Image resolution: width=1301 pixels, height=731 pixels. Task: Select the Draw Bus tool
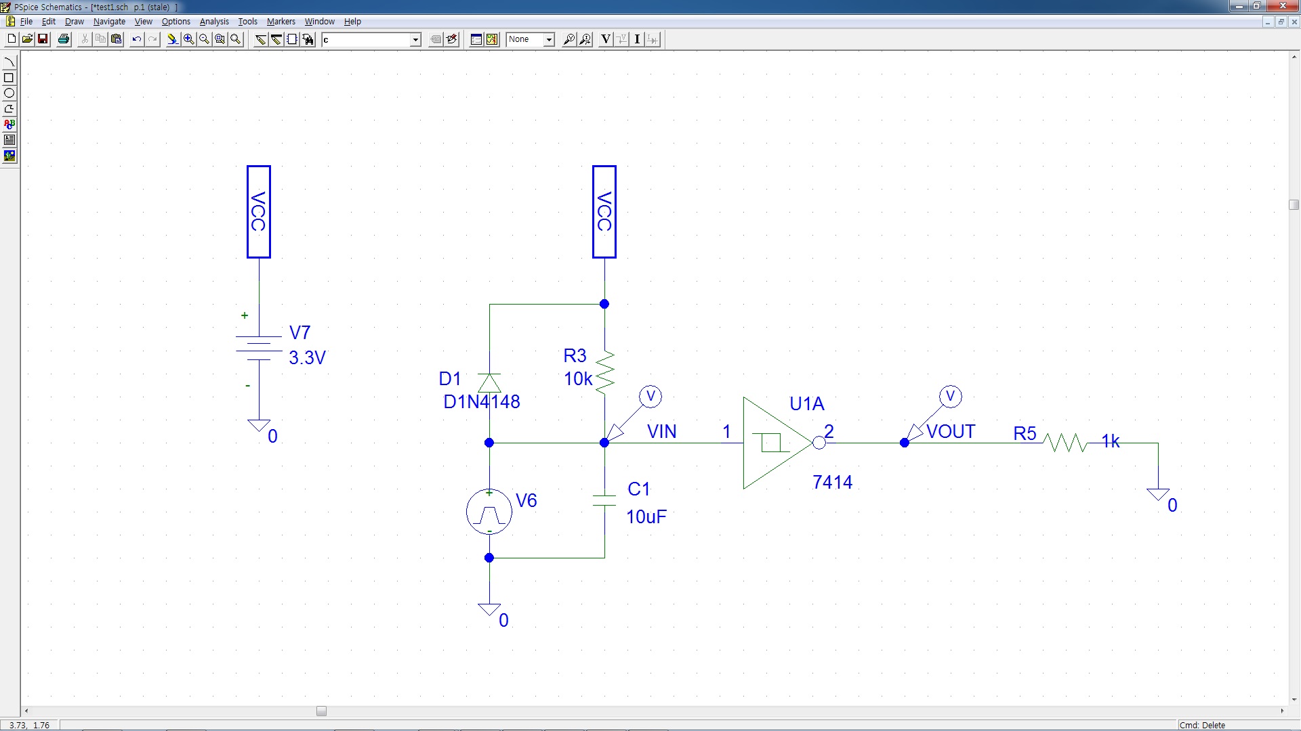pos(276,39)
